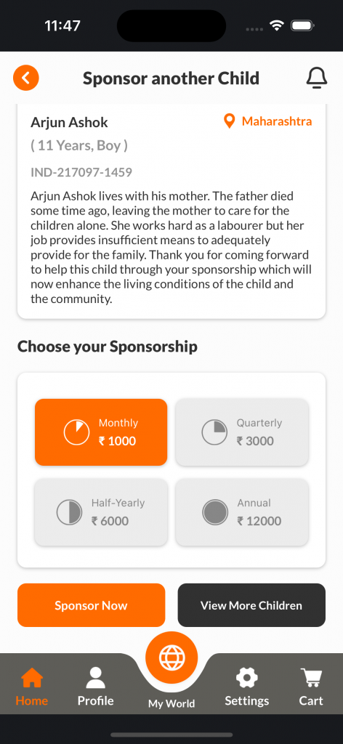Viewport: 343px width, 744px height.
Task: Tap the orange back arrow icon
Action: pyautogui.click(x=25, y=78)
